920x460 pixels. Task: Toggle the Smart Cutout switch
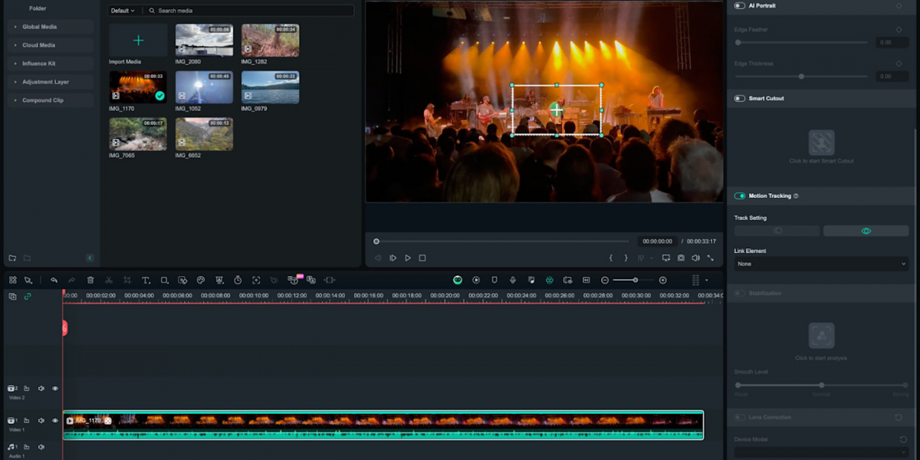point(740,98)
